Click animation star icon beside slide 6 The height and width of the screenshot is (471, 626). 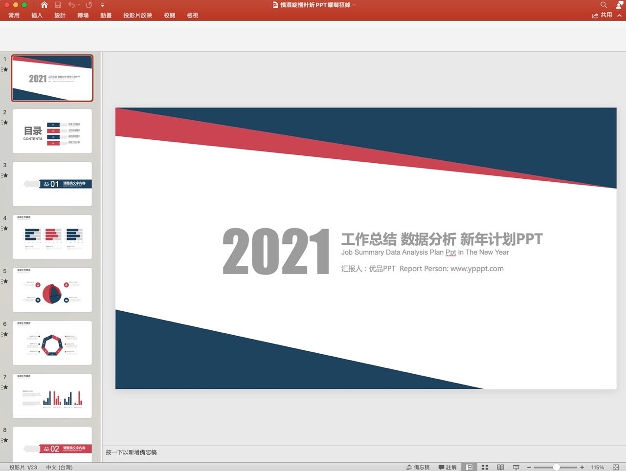click(5, 334)
